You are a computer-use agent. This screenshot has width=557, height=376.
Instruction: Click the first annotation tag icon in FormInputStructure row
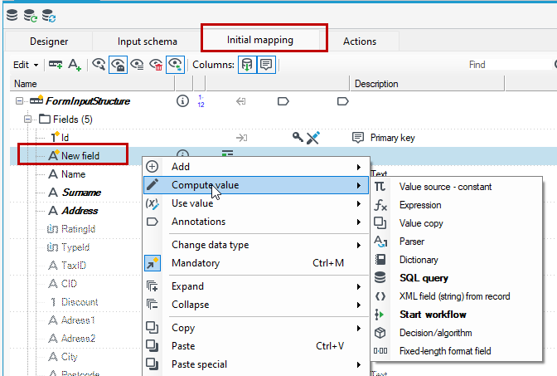coord(283,102)
